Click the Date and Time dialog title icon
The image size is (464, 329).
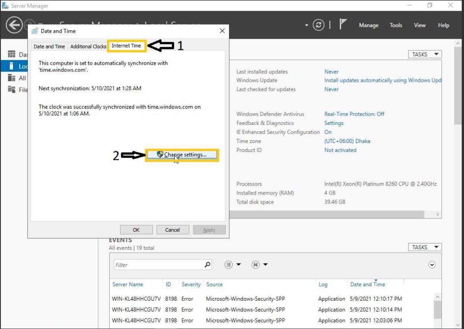pyautogui.click(x=35, y=31)
